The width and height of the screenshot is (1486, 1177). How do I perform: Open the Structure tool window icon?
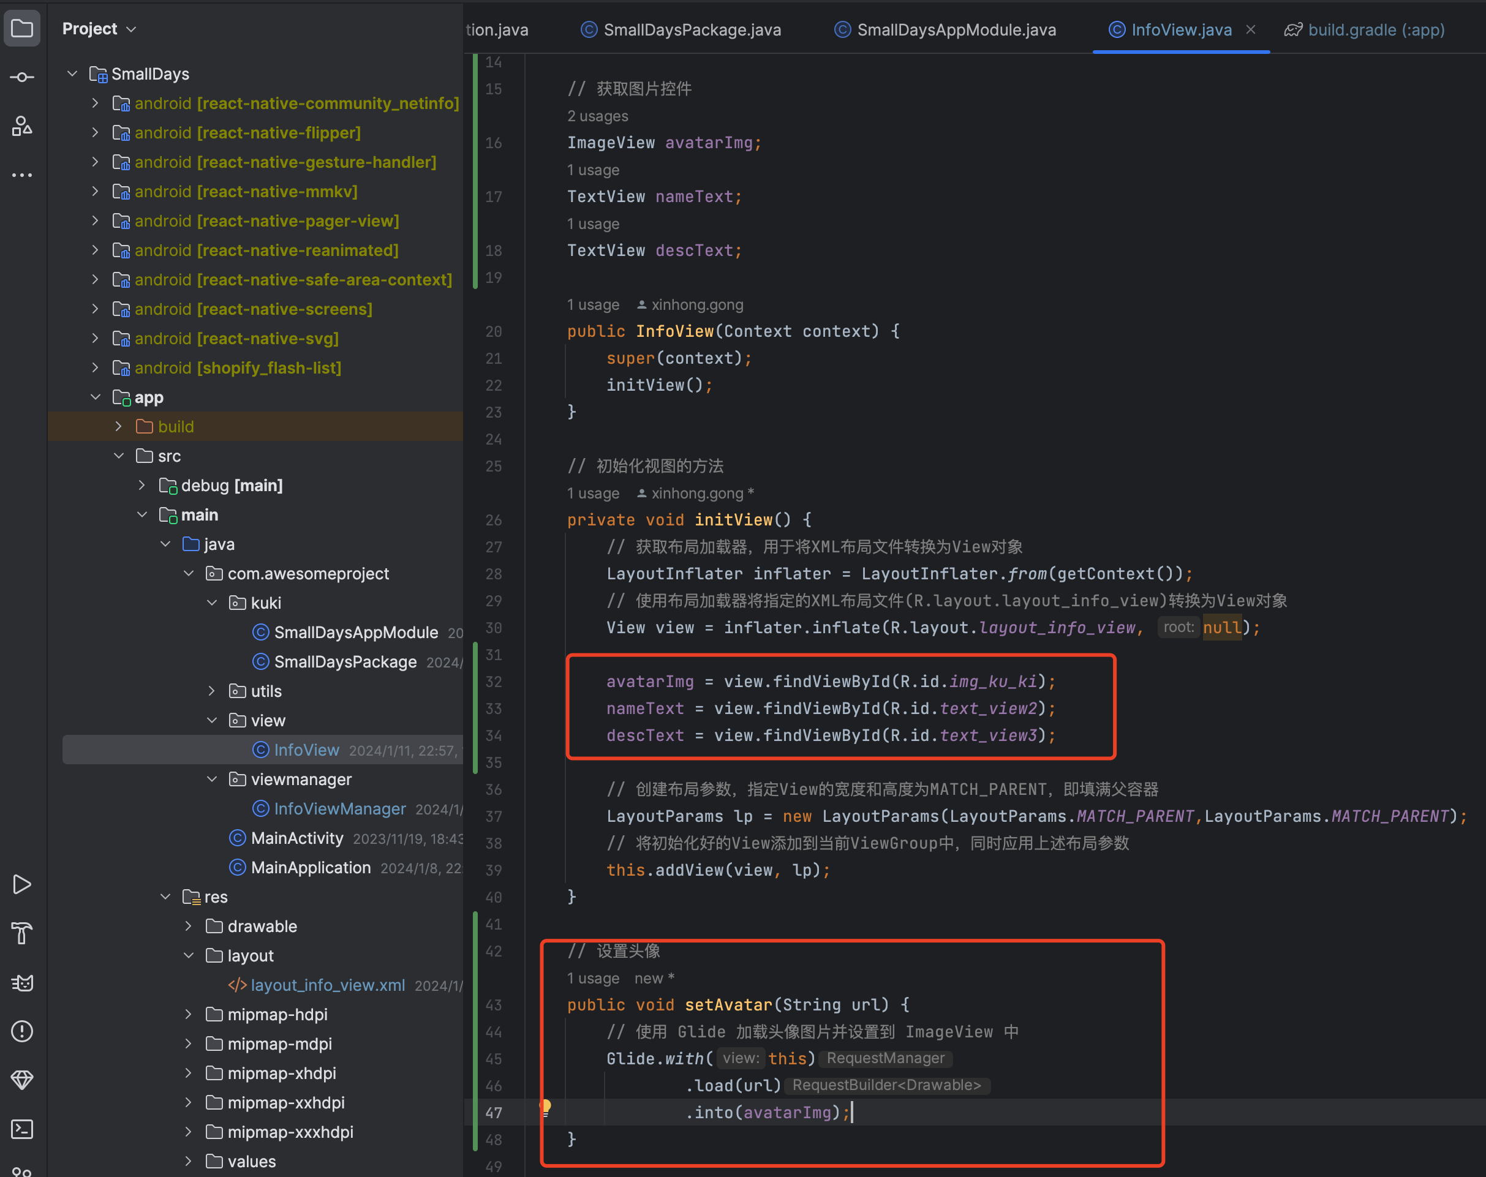pos(22,126)
